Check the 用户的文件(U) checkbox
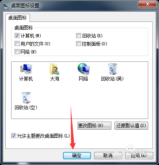 (x=17, y=44)
